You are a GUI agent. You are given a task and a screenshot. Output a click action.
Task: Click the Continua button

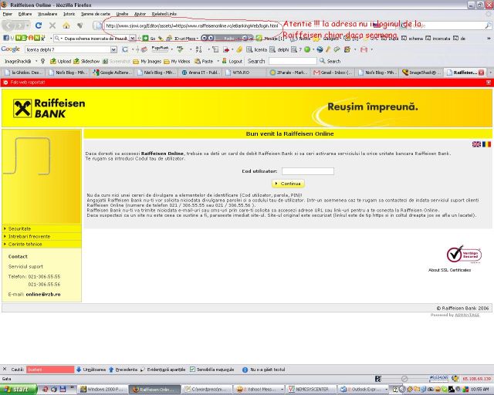tap(288, 184)
